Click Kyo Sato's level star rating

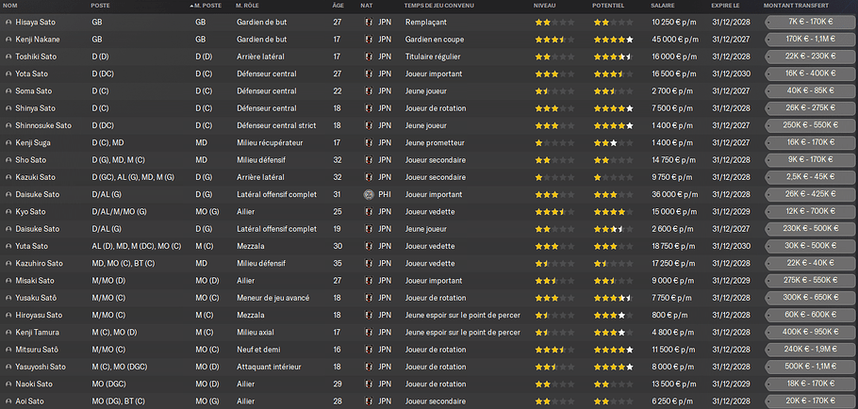[554, 212]
